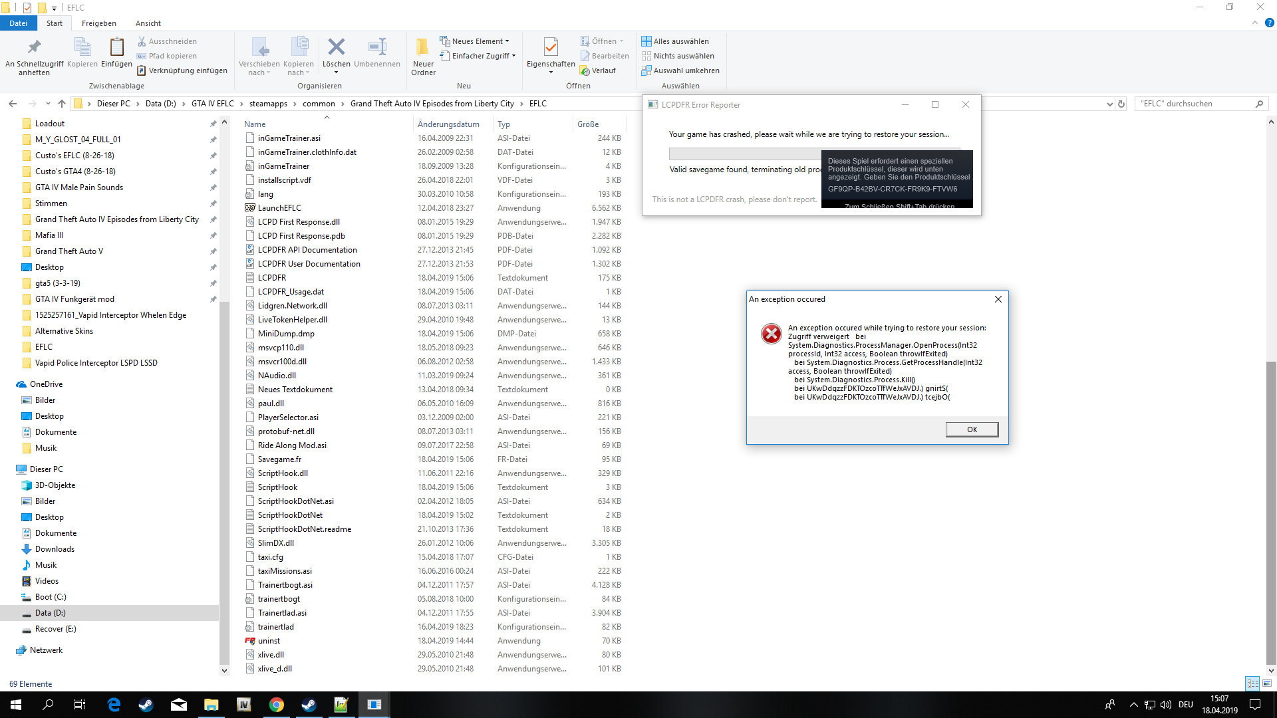The image size is (1277, 718).
Task: Click the Löschen delete icon in ribbon
Action: pos(336,48)
